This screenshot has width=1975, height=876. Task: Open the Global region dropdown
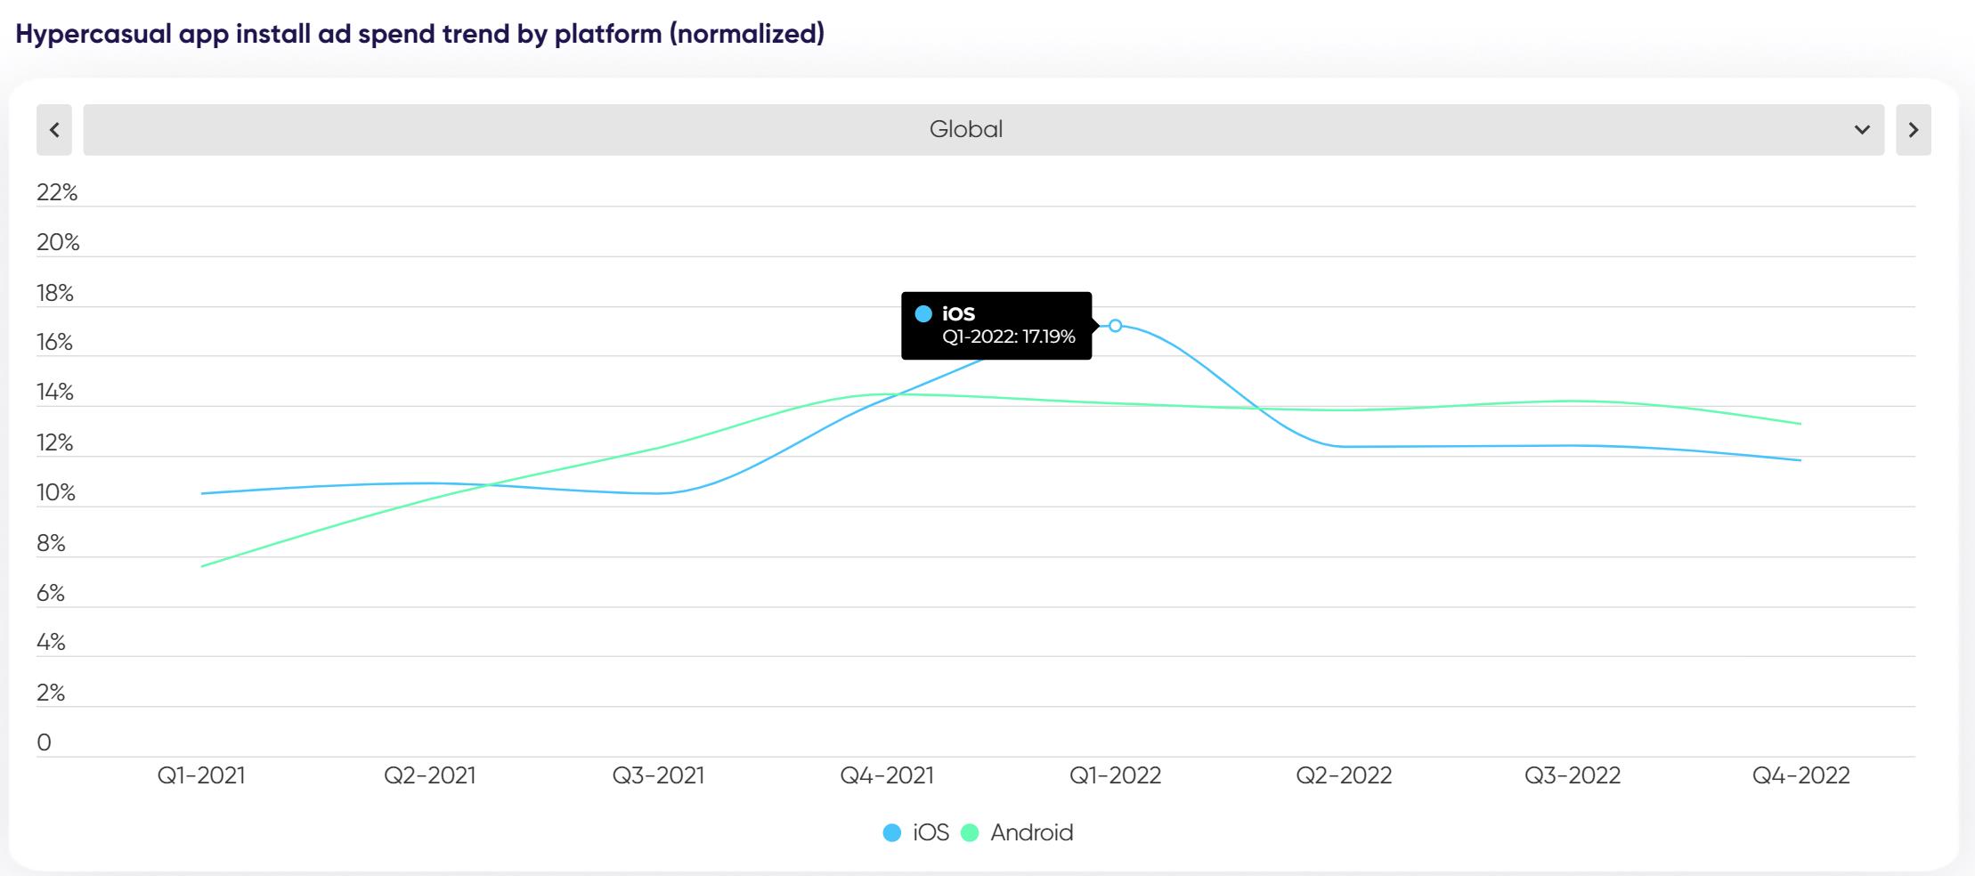coord(965,130)
